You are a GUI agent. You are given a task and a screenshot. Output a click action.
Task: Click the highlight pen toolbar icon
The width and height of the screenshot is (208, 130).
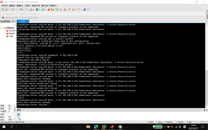pyautogui.click(x=69, y=9)
